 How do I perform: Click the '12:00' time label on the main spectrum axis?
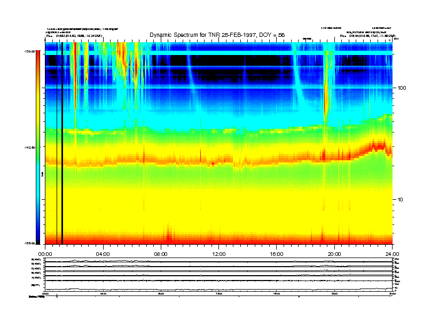(x=219, y=254)
